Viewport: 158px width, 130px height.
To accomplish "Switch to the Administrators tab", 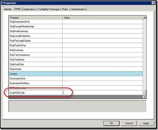I will 78,9.
